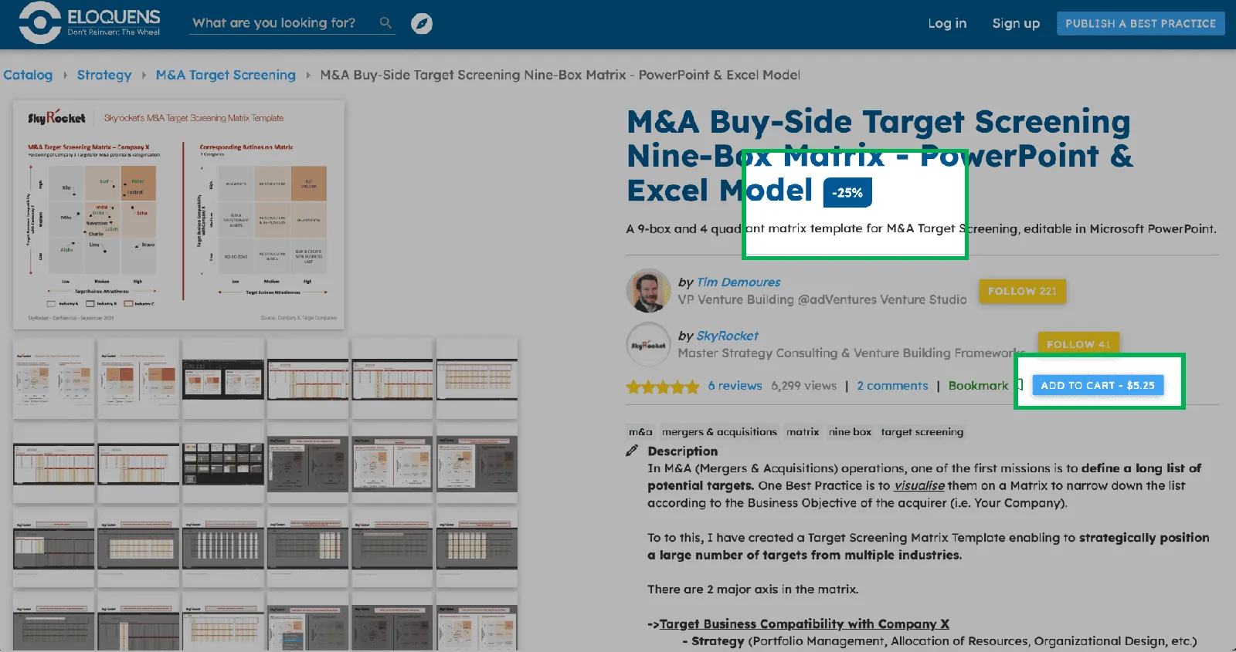Open the first thumbnail in the first thumbnail row

coord(53,378)
